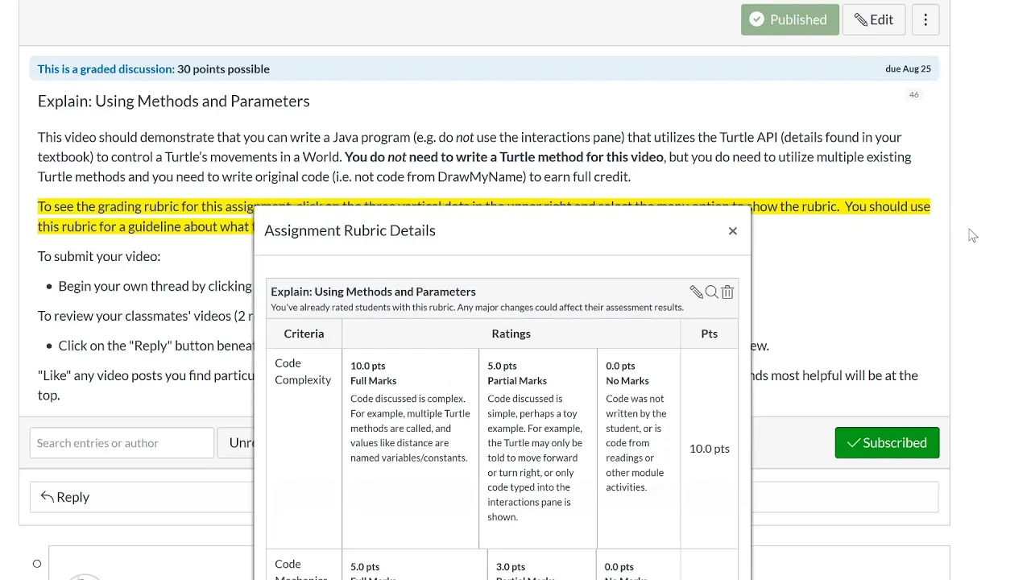Screen dimensions: 1031x580
Task: Click the 'due Aug 25' date text
Action: (908, 69)
